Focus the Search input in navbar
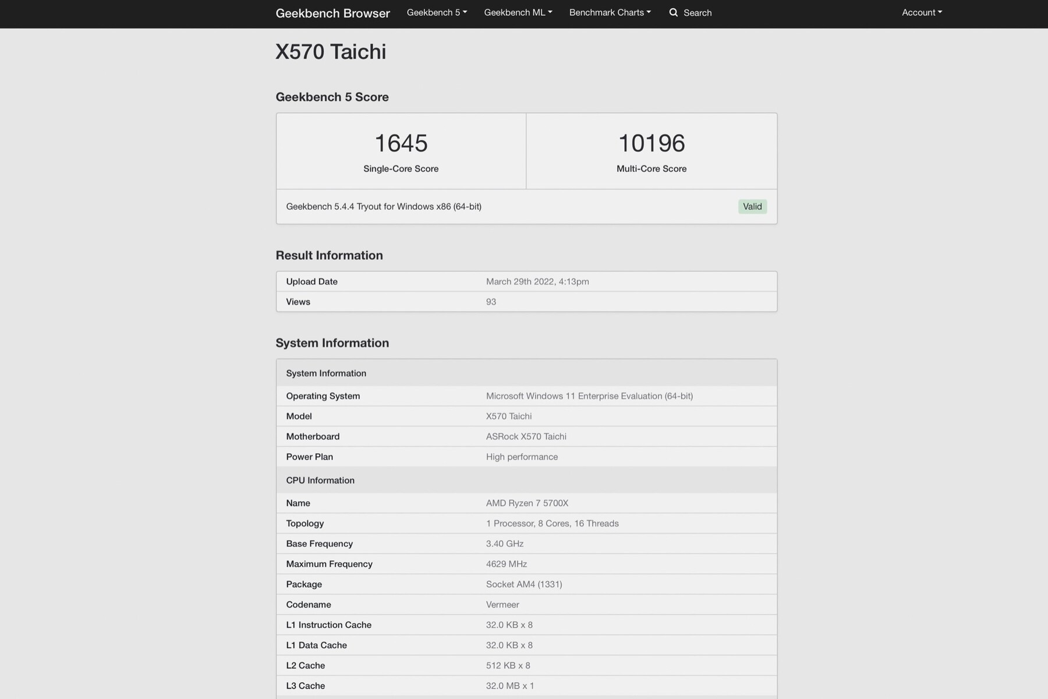The width and height of the screenshot is (1048, 699). tap(698, 13)
